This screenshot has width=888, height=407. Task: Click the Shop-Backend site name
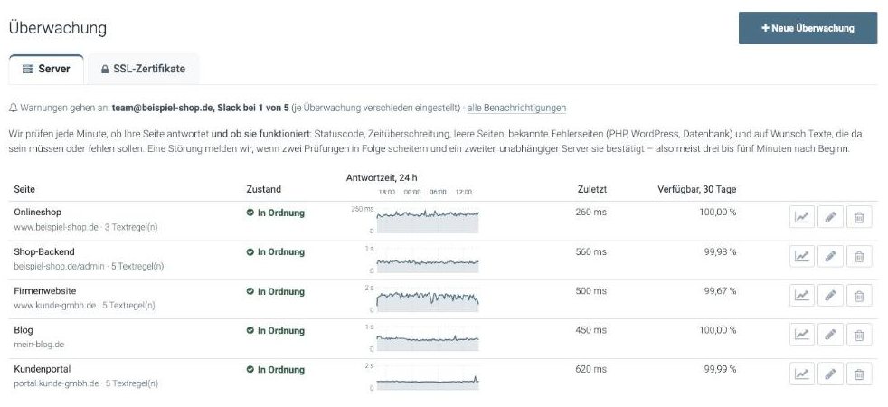[x=44, y=252]
